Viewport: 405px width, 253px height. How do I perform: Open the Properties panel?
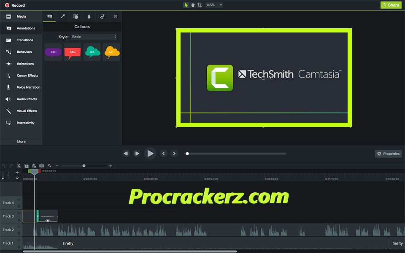(388, 153)
